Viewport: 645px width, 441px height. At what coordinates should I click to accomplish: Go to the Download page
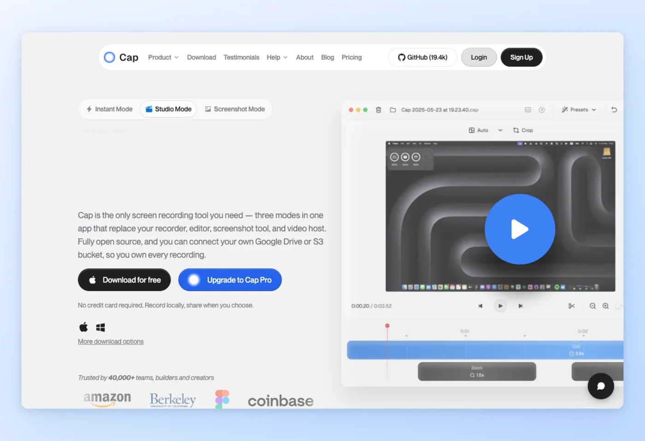[x=201, y=57]
